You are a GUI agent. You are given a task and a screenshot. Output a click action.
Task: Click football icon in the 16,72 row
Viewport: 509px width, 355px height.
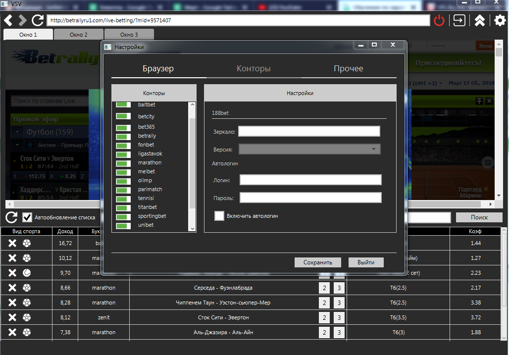pyautogui.click(x=27, y=243)
